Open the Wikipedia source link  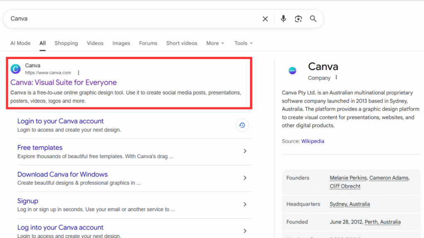point(313,141)
